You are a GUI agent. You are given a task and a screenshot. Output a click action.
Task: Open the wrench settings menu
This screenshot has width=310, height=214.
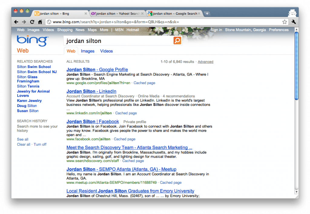pyautogui.click(x=294, y=22)
